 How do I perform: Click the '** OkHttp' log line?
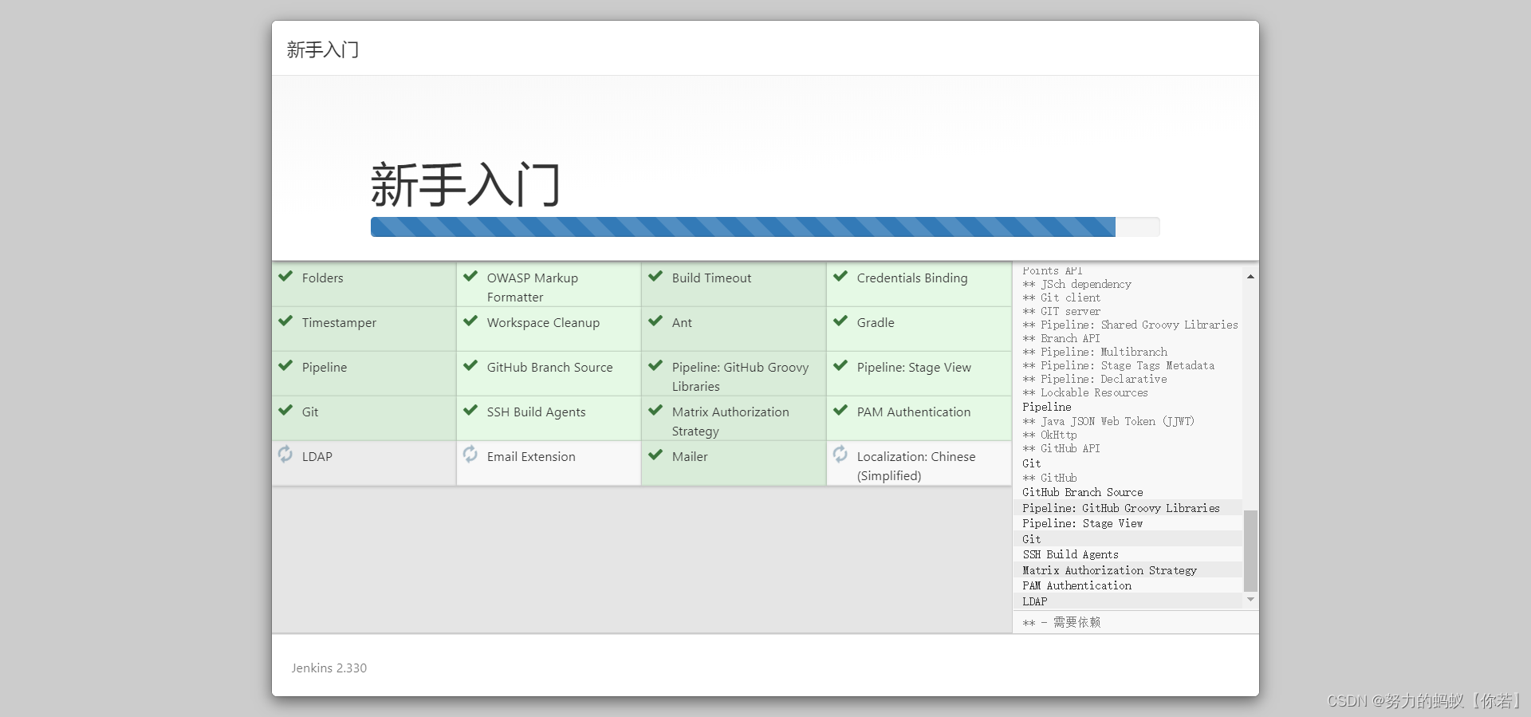[x=1049, y=435]
